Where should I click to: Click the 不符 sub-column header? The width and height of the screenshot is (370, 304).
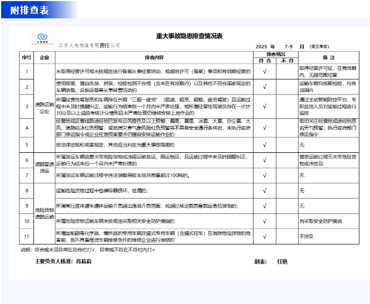(x=288, y=61)
